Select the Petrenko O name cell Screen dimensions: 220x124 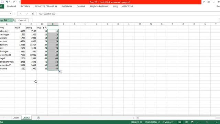(7, 55)
